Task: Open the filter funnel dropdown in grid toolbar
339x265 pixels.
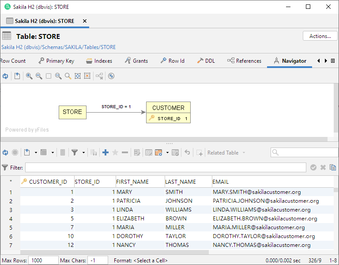Action: point(83,152)
